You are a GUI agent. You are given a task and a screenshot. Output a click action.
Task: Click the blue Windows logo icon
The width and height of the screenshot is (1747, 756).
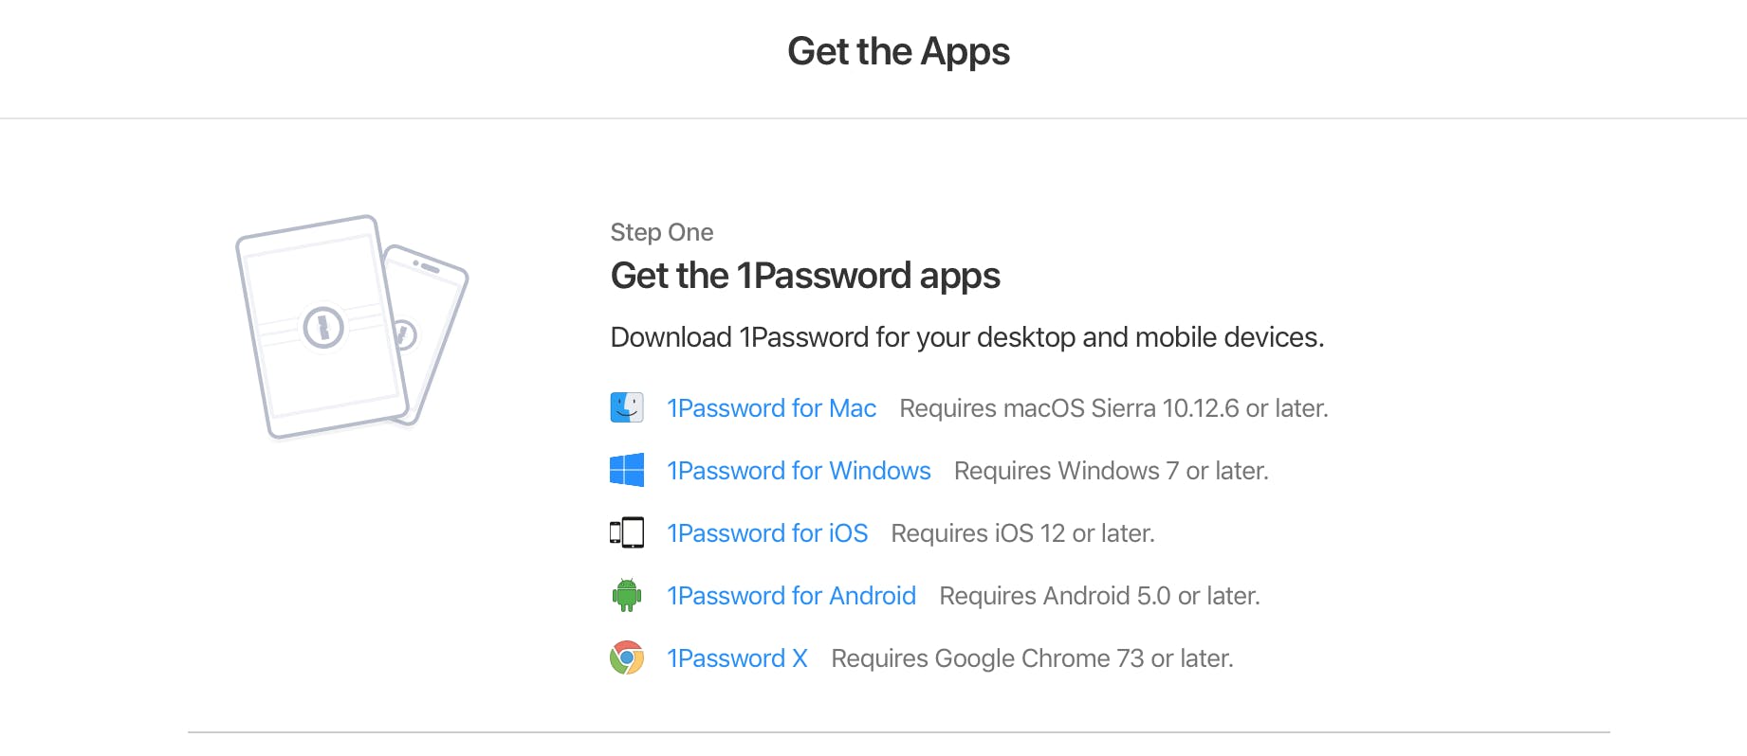627,471
